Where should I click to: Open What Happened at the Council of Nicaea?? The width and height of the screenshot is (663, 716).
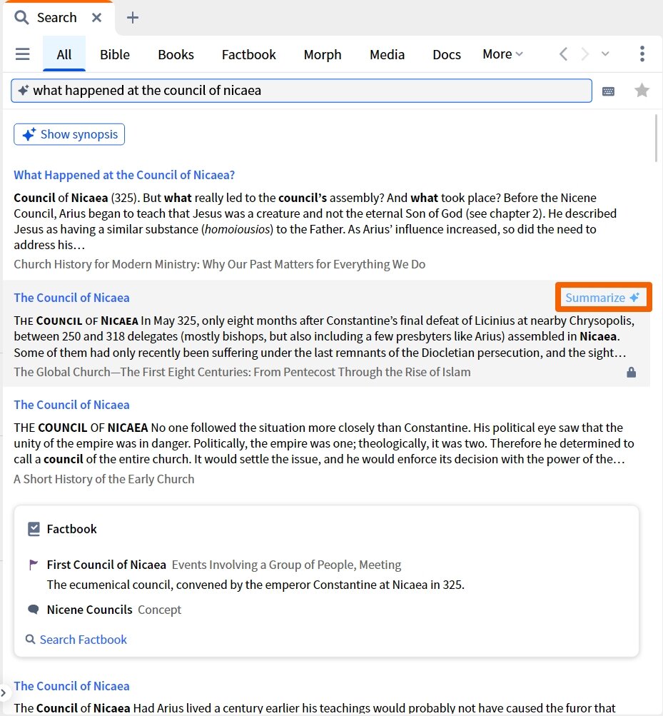pos(123,174)
